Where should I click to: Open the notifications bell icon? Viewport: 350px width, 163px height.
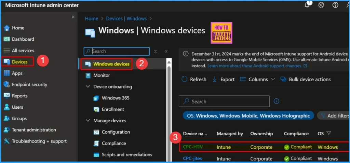click(x=308, y=5)
